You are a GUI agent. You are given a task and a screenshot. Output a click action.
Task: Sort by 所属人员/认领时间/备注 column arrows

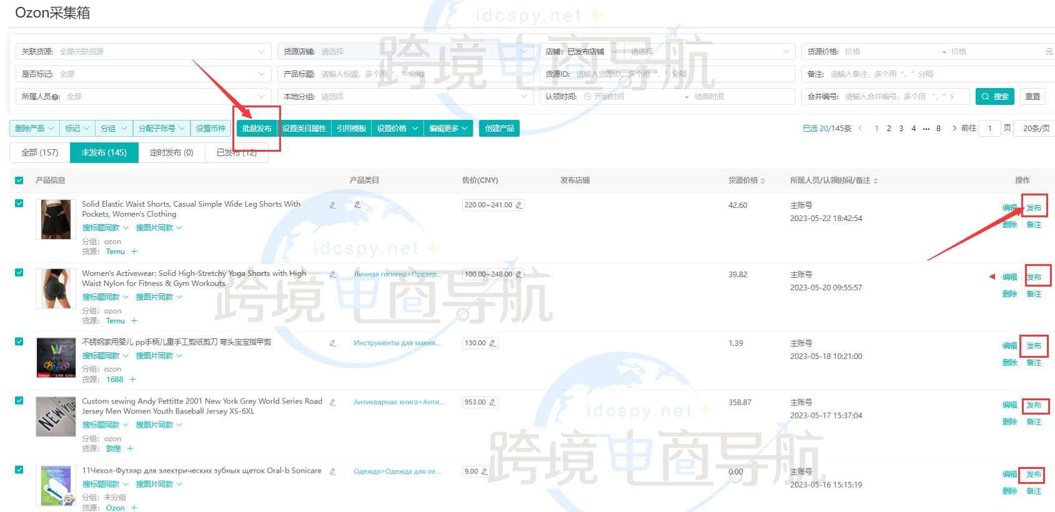[x=876, y=180]
